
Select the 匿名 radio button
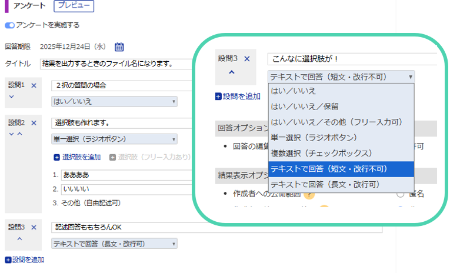[x=401, y=194]
